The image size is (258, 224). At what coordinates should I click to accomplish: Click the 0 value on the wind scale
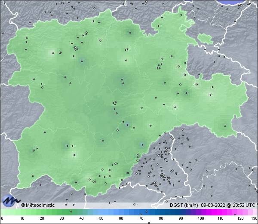click(2, 218)
